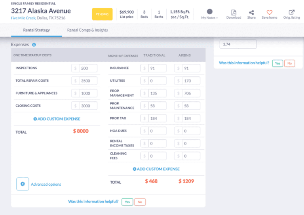Click Yes in the Expenses helpful prompt
The image size is (304, 215).
pyautogui.click(x=127, y=202)
